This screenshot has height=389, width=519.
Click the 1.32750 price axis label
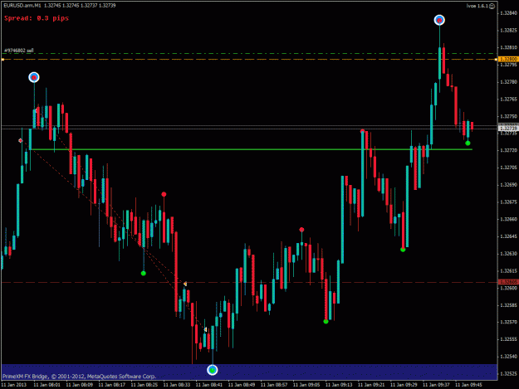click(509, 116)
